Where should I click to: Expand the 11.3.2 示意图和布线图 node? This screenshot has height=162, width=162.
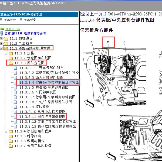(6, 58)
